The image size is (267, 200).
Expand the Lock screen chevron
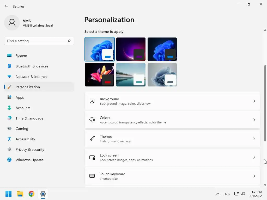tap(254, 157)
